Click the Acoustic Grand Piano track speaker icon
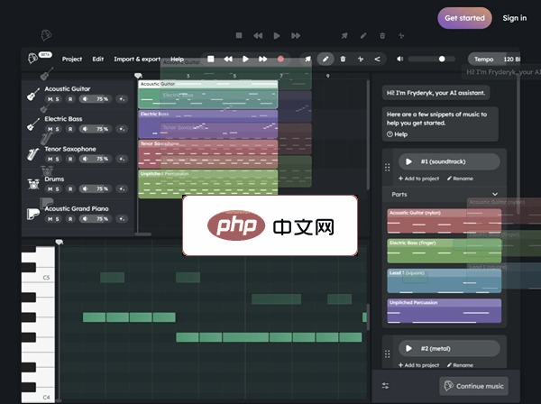Viewport: 541px width, 404px height. pyautogui.click(x=85, y=219)
